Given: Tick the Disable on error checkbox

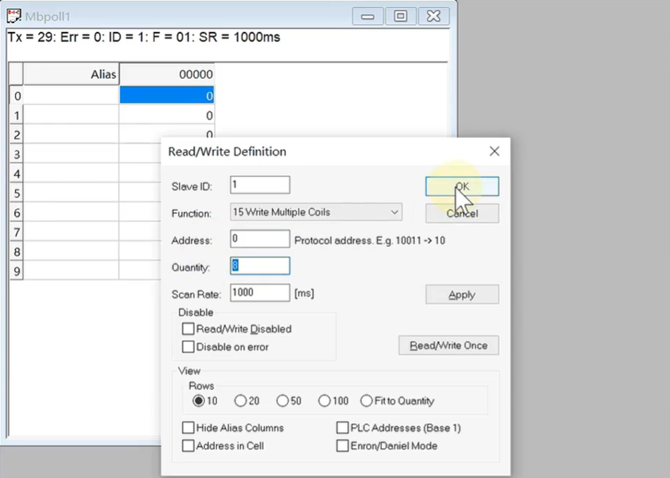Looking at the screenshot, I should click(188, 347).
